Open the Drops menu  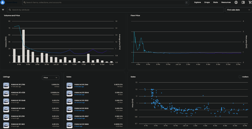pos(207,2)
